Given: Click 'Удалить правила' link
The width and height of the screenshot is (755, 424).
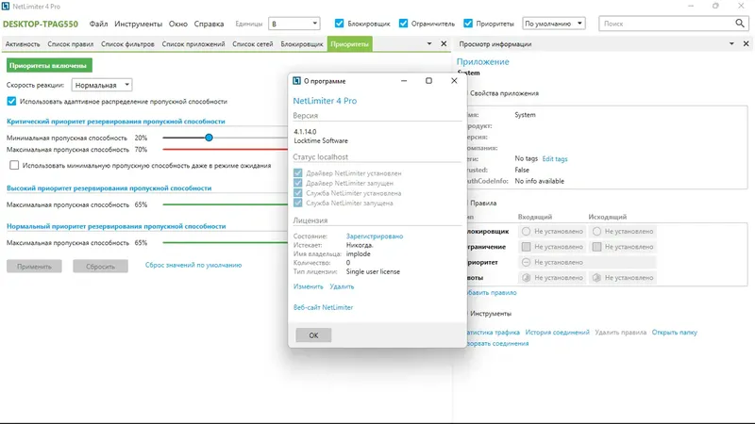Looking at the screenshot, I should [621, 333].
